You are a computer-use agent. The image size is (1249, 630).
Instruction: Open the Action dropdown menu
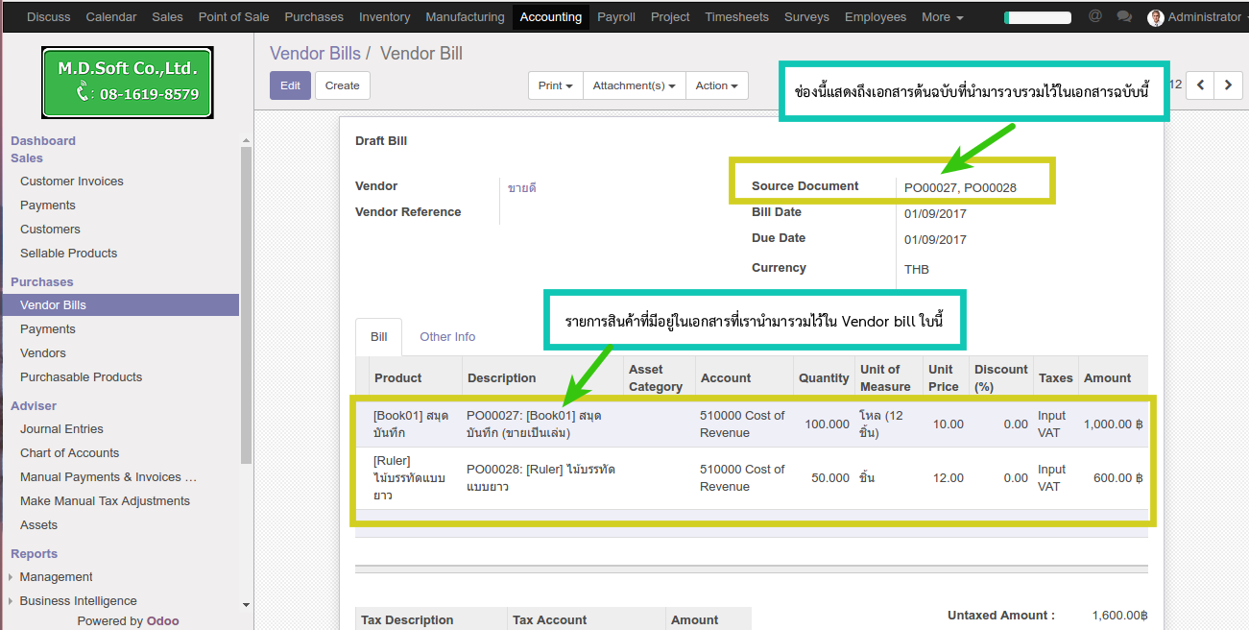point(716,85)
